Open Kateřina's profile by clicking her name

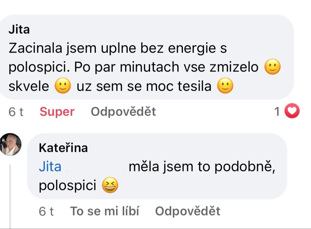(x=63, y=148)
